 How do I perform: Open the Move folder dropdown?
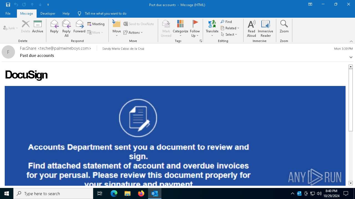(x=117, y=28)
